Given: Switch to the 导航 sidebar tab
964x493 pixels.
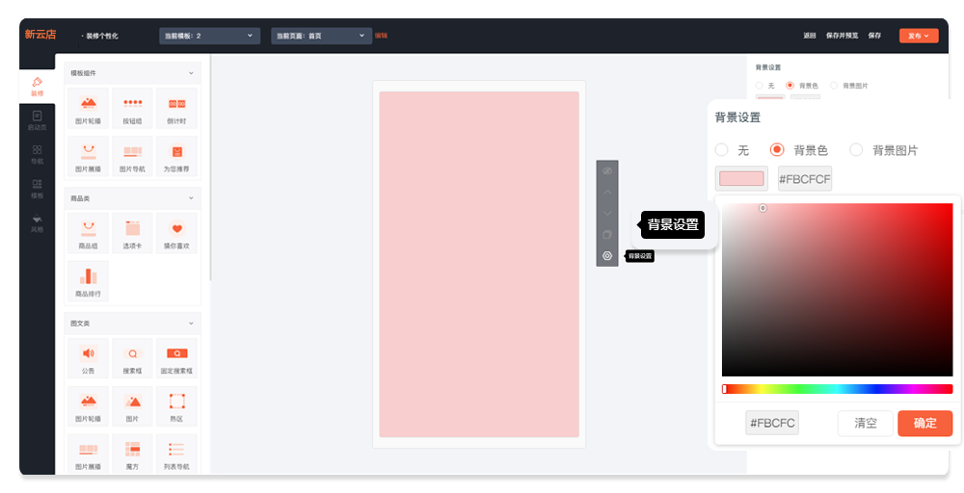Looking at the screenshot, I should click(37, 154).
